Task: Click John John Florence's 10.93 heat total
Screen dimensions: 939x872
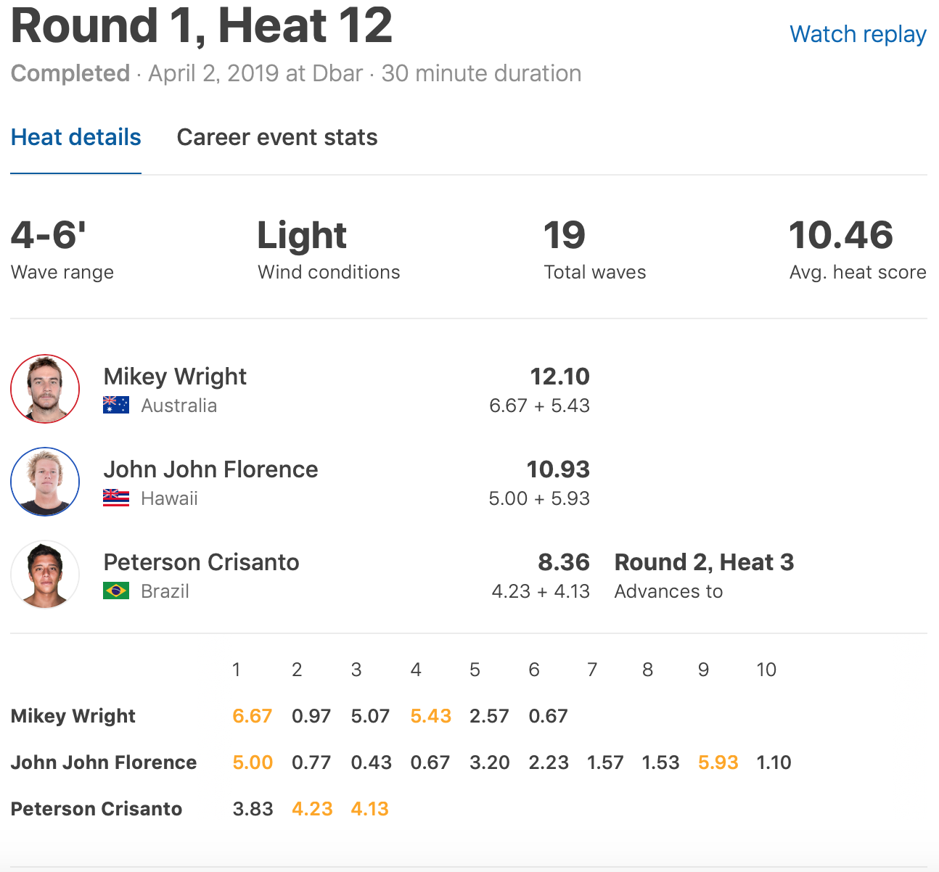Action: (558, 469)
